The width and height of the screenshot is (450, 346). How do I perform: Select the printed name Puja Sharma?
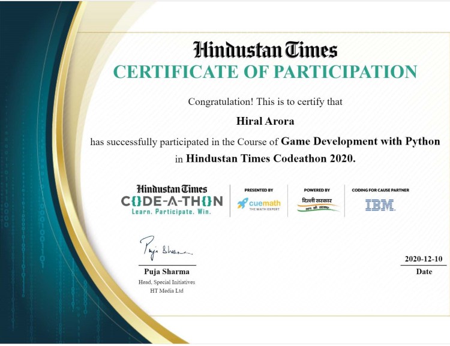point(167,272)
